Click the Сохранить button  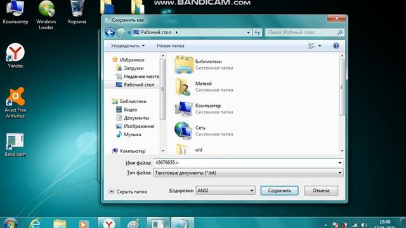pos(279,191)
